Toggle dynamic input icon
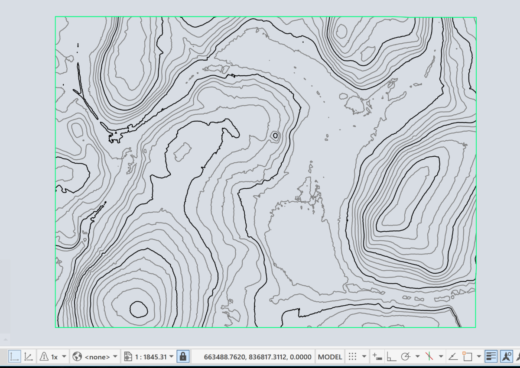The width and height of the screenshot is (520, 368). tap(377, 357)
